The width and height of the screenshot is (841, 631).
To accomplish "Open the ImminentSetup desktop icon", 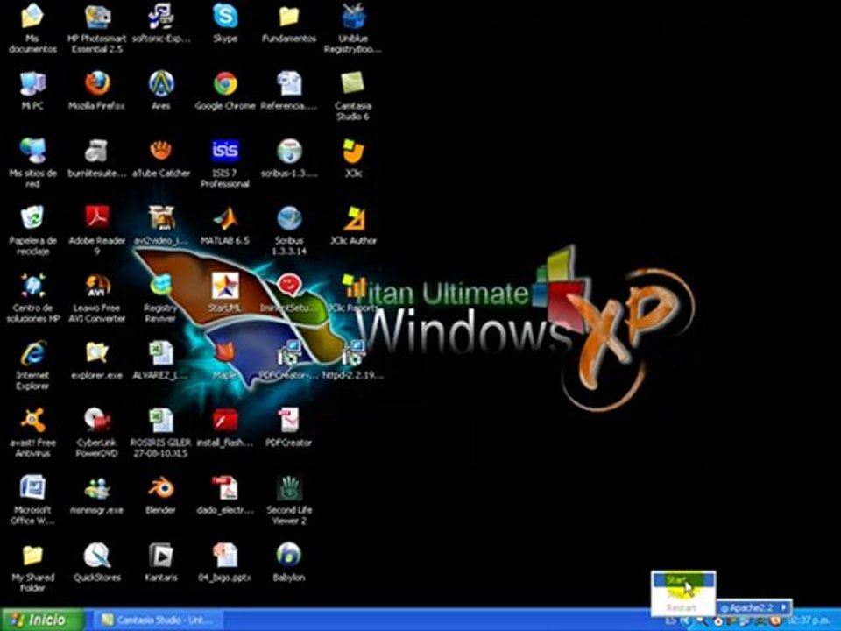I will point(289,293).
